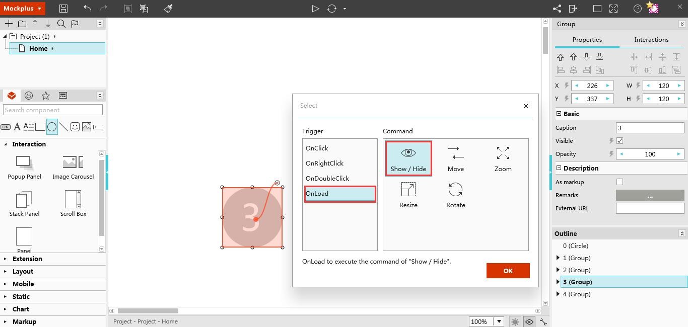This screenshot has width=688, height=327.
Task: Switch to the Interactions tab
Action: point(651,40)
